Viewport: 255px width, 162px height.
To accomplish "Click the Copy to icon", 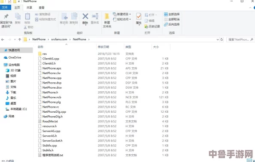I will 74,16.
